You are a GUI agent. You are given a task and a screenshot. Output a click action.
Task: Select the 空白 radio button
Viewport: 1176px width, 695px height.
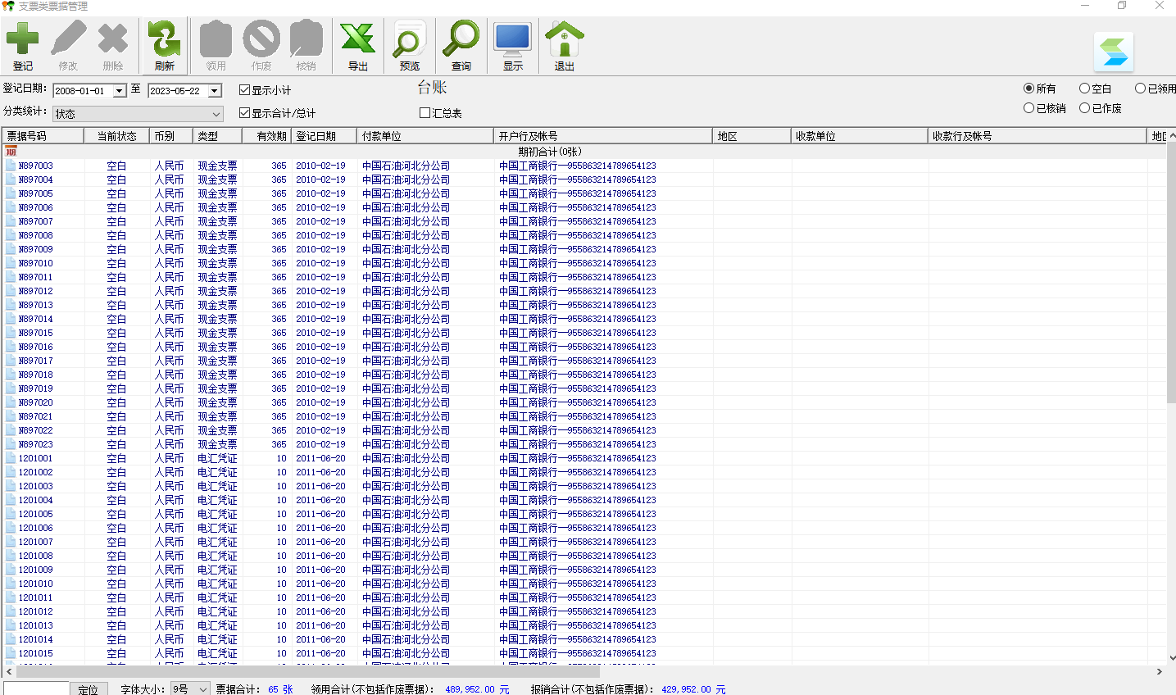pos(1084,89)
